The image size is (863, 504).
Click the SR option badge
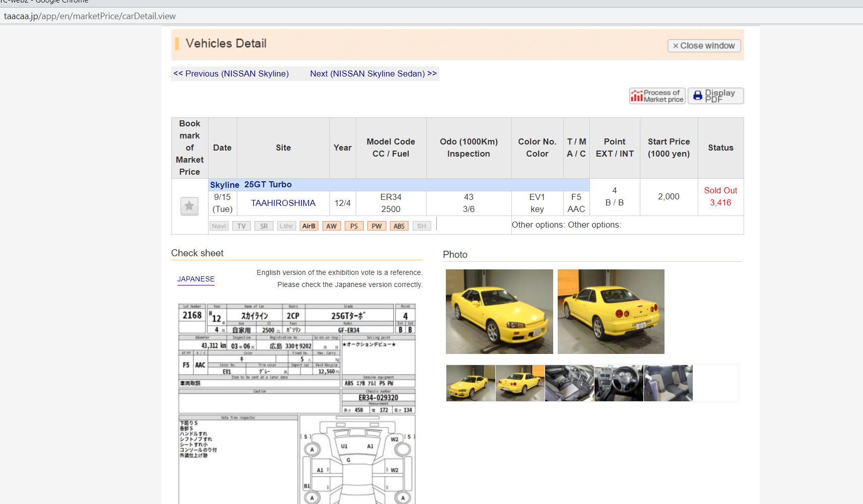264,226
